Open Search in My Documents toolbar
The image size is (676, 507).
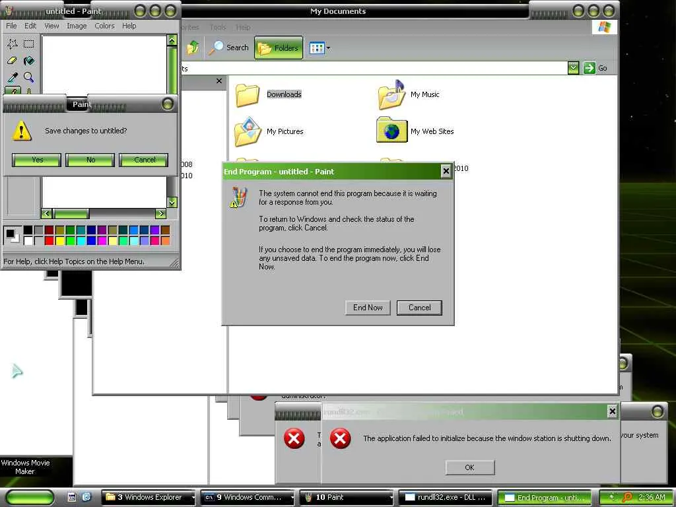(x=228, y=48)
